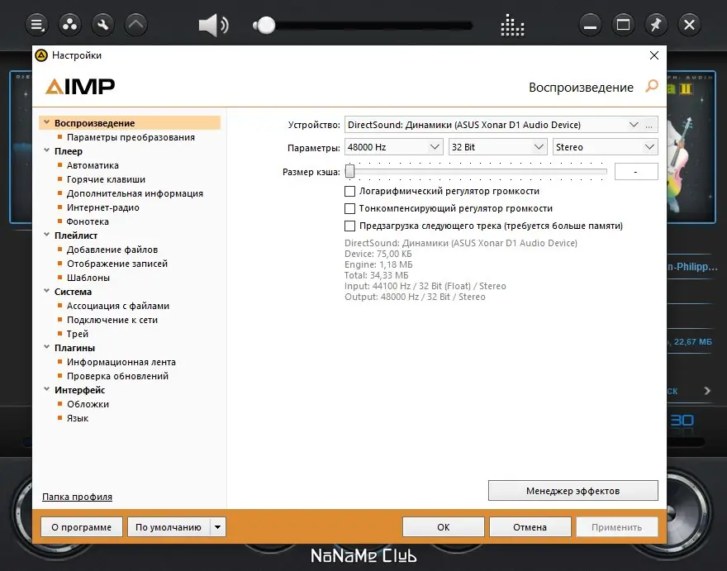Open Трей settings page
727x571 pixels.
tap(78, 334)
